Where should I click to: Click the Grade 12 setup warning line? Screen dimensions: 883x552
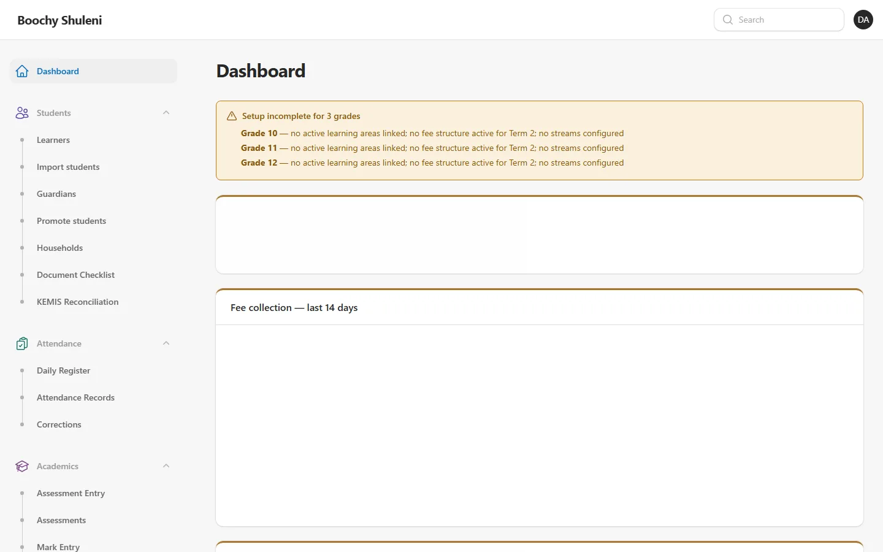click(432, 163)
